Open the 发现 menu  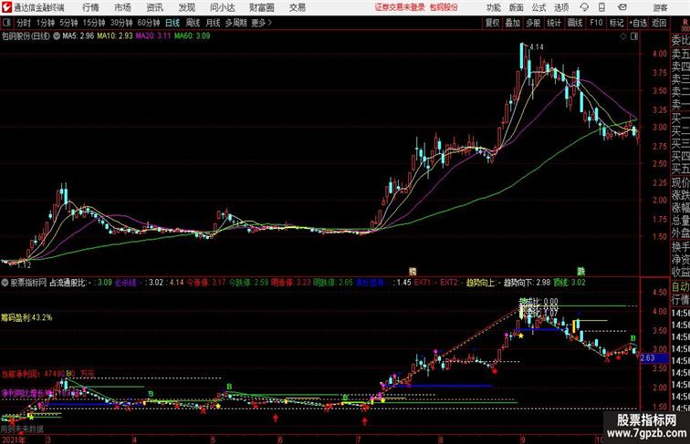coord(186,7)
